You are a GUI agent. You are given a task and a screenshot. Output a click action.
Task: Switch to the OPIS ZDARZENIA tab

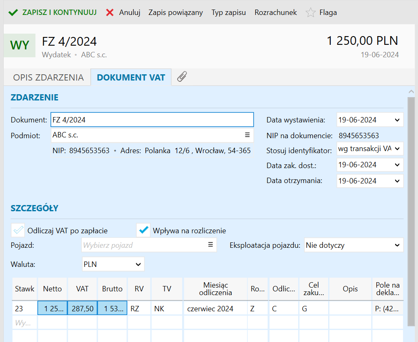pyautogui.click(x=48, y=78)
